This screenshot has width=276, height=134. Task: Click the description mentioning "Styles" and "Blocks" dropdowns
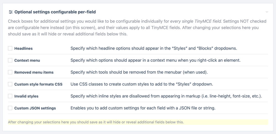[154, 48]
